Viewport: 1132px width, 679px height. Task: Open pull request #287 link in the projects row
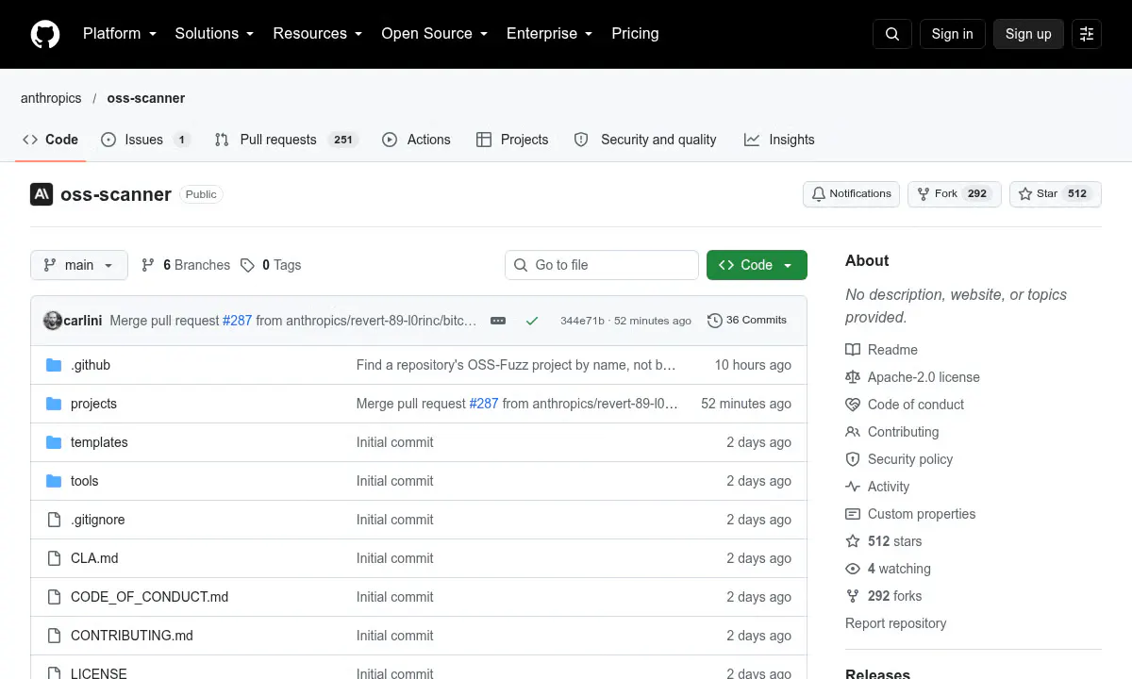tap(484, 404)
